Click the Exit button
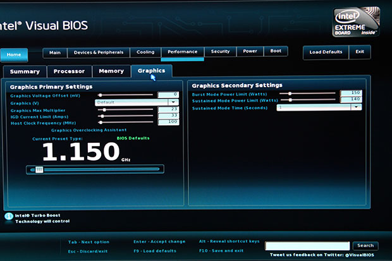 (x=360, y=52)
